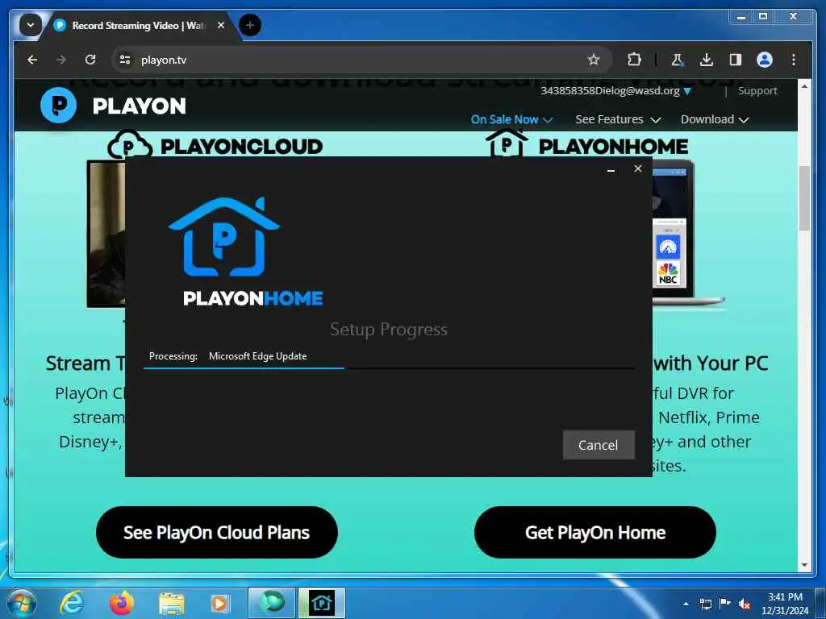Click the Paramount+ icon on laptop image
Image resolution: width=826 pixels, height=619 pixels.
668,247
